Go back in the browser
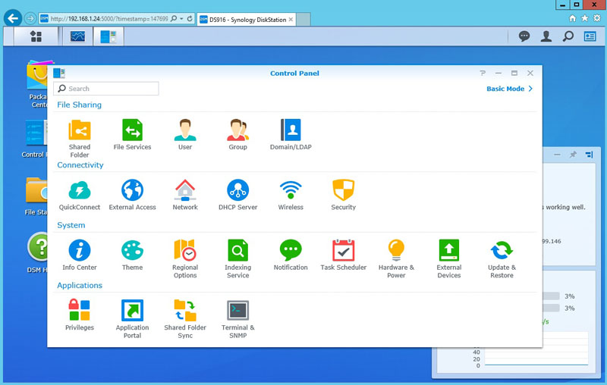This screenshot has width=607, height=385. coord(13,18)
